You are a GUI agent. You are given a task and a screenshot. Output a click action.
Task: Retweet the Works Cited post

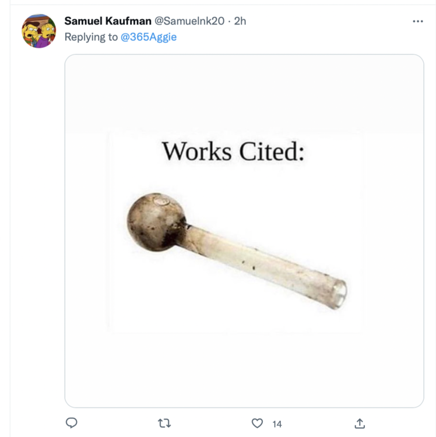pyautogui.click(x=164, y=424)
